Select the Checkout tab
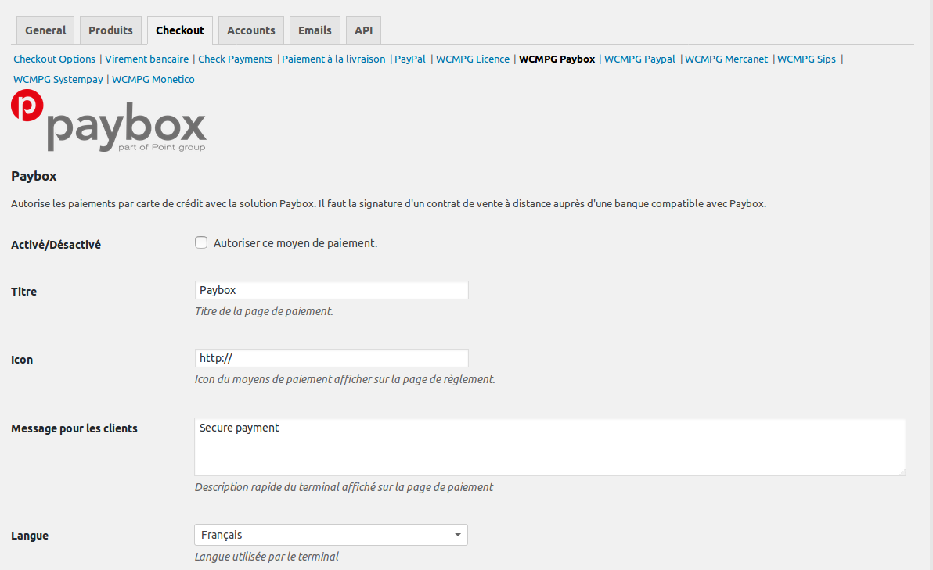 [x=180, y=30]
